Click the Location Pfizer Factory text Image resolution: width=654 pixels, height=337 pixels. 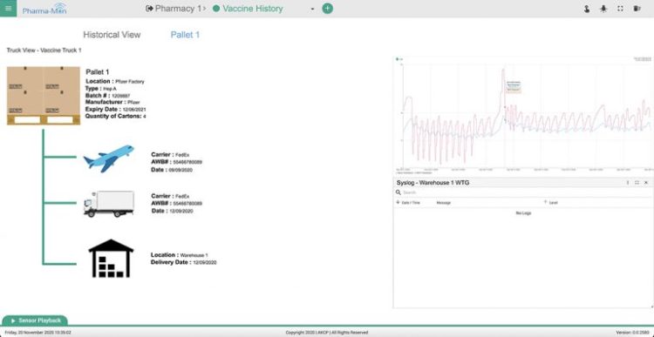click(x=115, y=81)
